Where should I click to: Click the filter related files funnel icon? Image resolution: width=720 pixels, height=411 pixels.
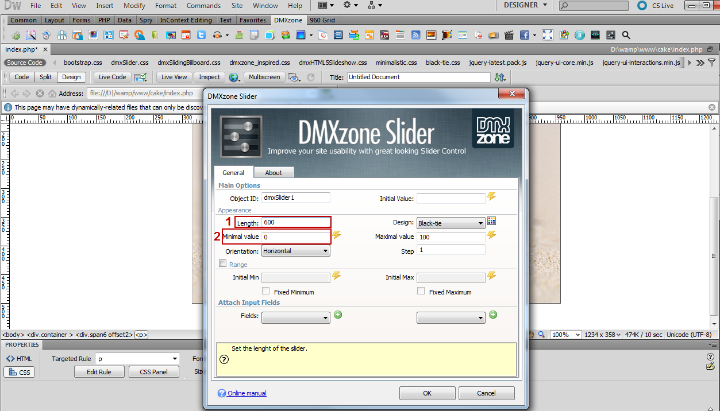[712, 63]
